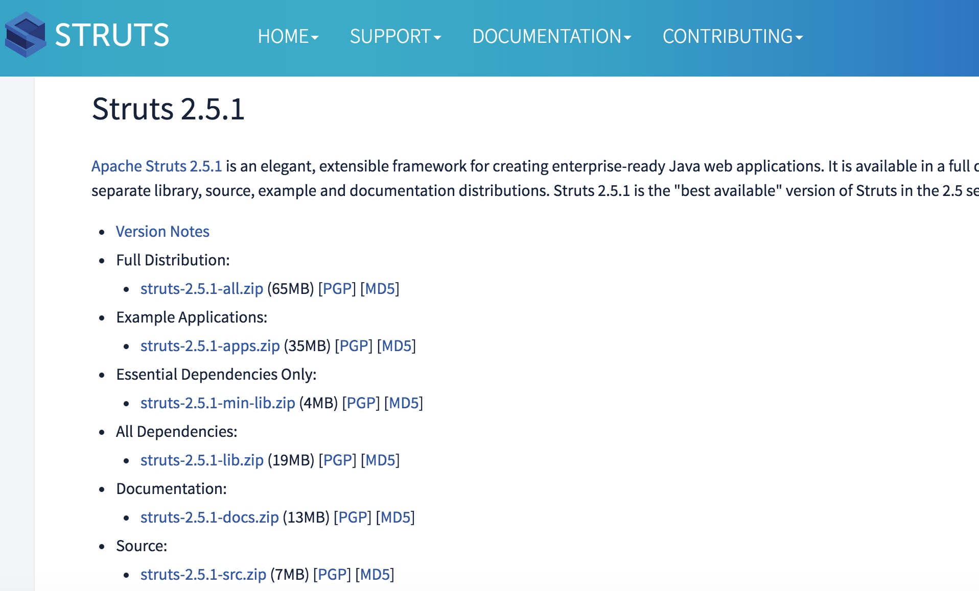Download struts-2.5.1-min-lib.zip

pos(218,403)
